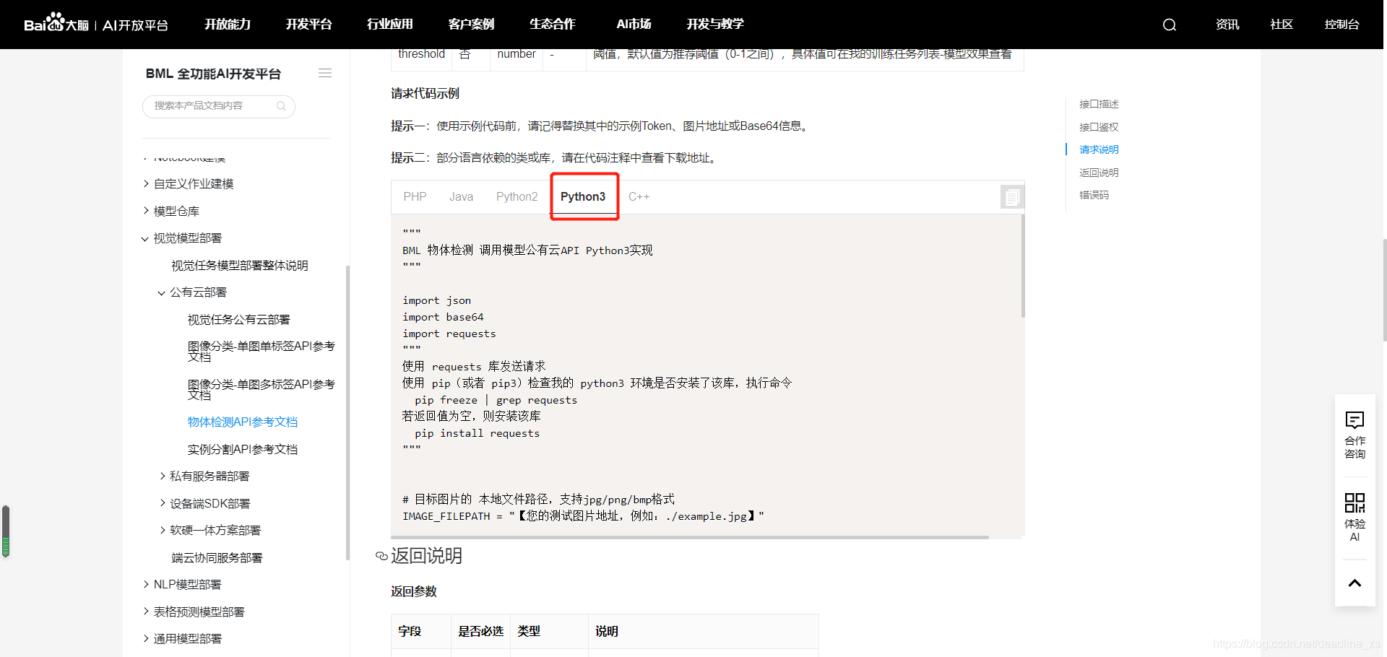Open 实例分割API参考文档 page
The image size is (1387, 657).
(242, 449)
